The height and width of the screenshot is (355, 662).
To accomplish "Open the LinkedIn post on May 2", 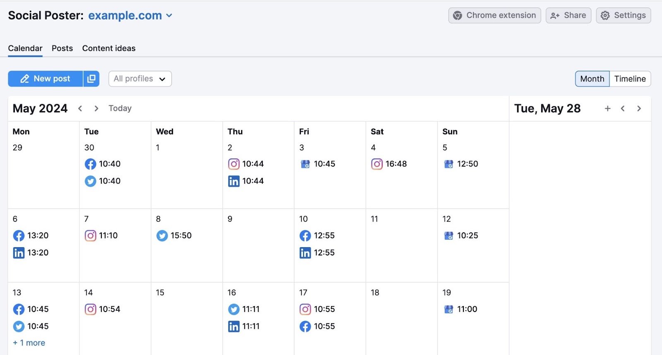I will coord(246,181).
